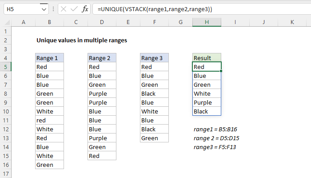Viewport: 311px width, 178px height.
Task: Select column B header
Action: coord(49,22)
